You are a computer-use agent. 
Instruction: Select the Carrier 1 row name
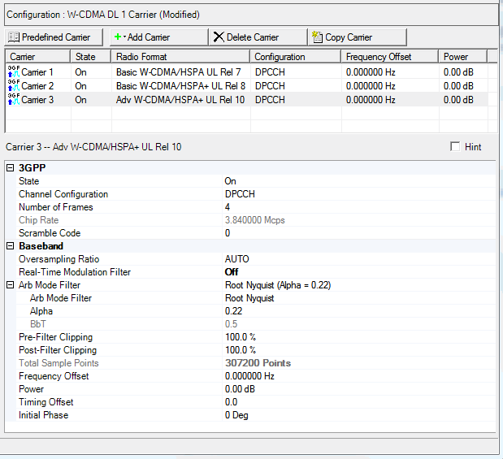pyautogui.click(x=37, y=72)
